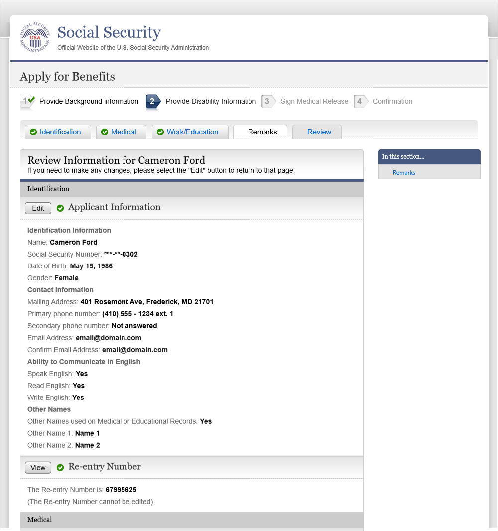Image resolution: width=498 pixels, height=531 pixels.
Task: Click green check beside Re-entry Number heading
Action: [60, 468]
